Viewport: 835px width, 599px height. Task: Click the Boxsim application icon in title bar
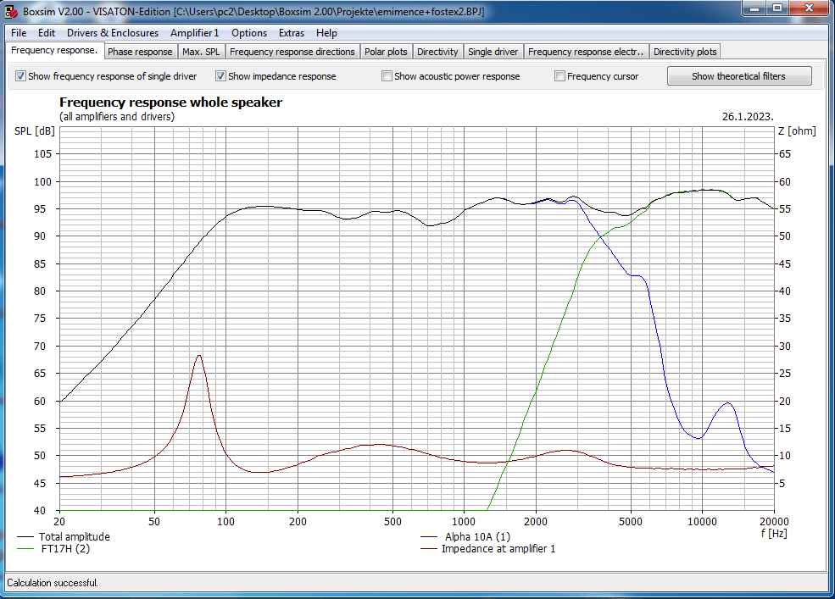(x=11, y=11)
